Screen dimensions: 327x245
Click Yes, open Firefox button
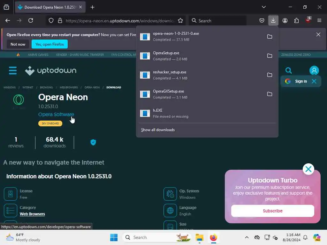point(49,44)
